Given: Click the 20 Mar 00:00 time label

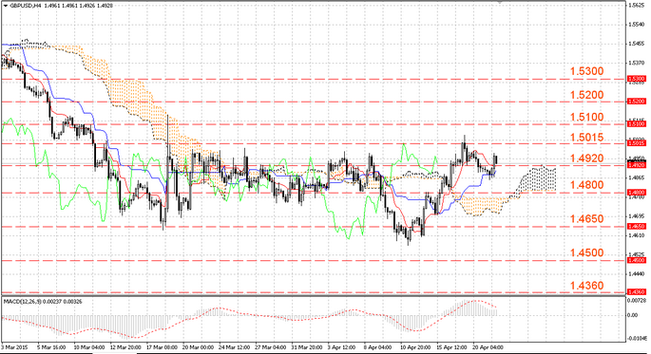Looking at the screenshot, I should point(198,347).
